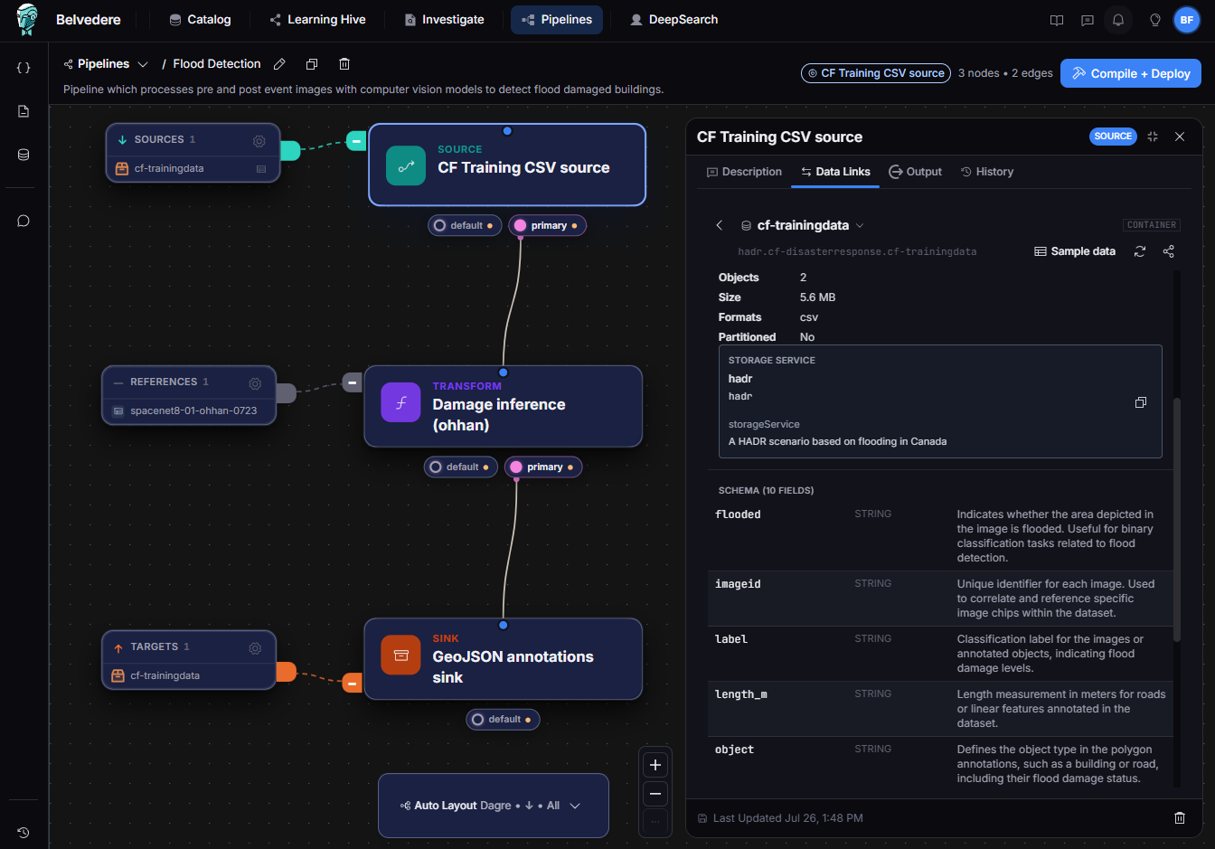This screenshot has width=1215, height=849.
Task: Open the messages icon in header
Action: tap(1088, 20)
